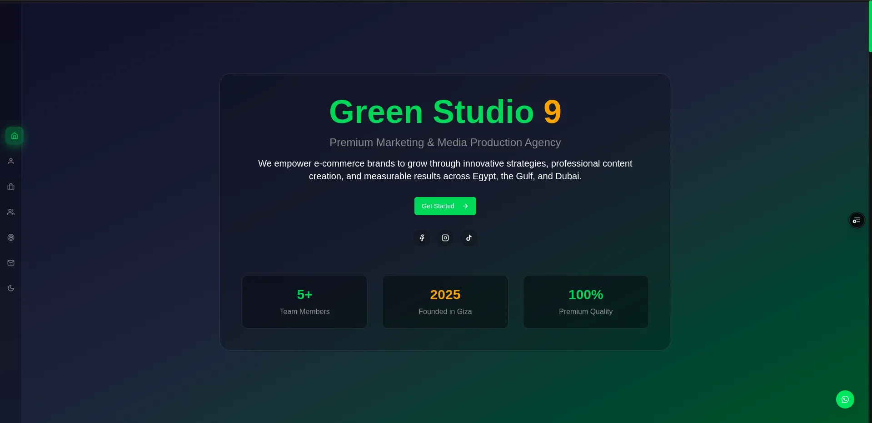The image size is (872, 423).
Task: Click the floating quick-menu icon on right edge
Action: (857, 220)
